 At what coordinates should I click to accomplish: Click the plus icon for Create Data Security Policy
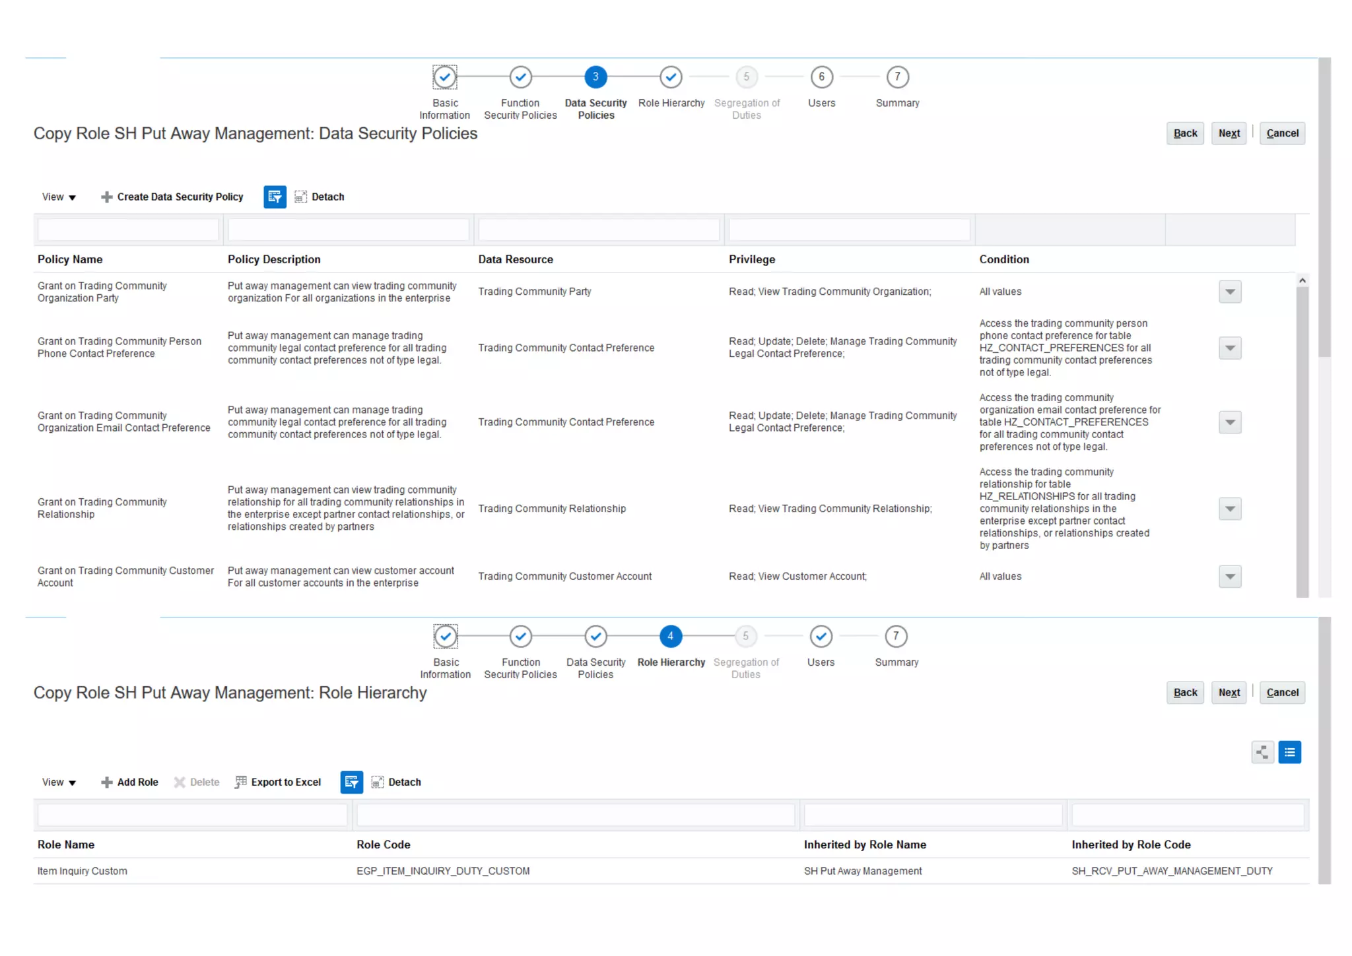(x=106, y=197)
